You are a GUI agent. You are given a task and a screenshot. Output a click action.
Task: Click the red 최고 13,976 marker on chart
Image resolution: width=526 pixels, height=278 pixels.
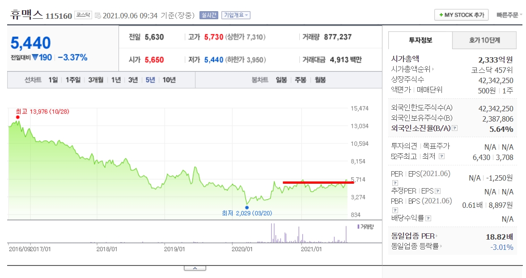click(18, 117)
